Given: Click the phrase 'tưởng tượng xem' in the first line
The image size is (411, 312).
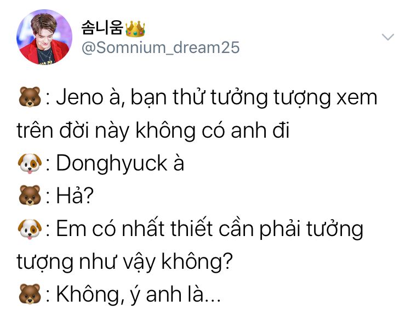Looking at the screenshot, I should click(x=294, y=98).
